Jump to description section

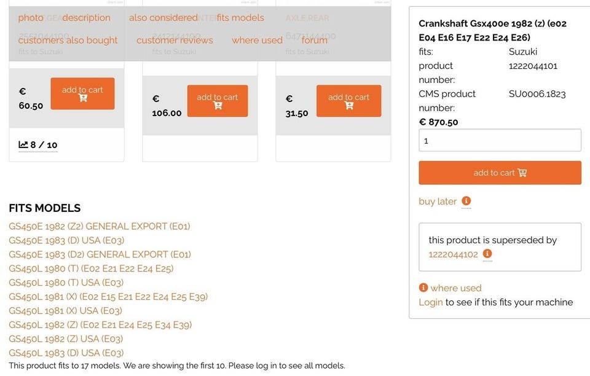[x=87, y=18]
